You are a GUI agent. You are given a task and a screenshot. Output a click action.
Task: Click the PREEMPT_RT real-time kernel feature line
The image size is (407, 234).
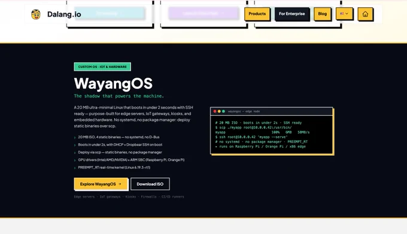click(x=114, y=168)
